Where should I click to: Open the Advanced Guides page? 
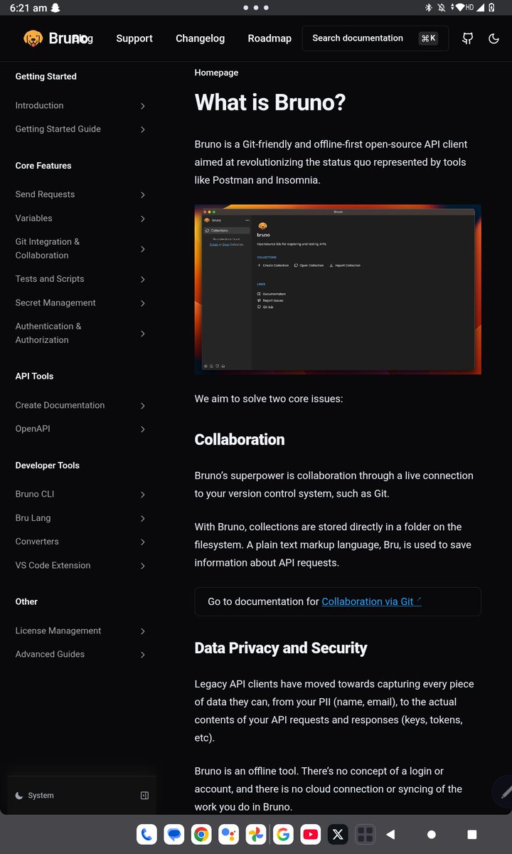(x=50, y=654)
